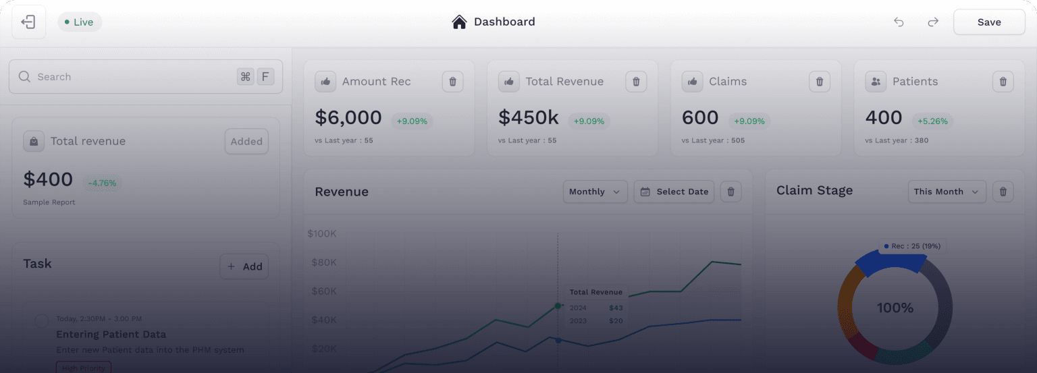Click the undo arrow icon
The width and height of the screenshot is (1037, 373).
coord(899,22)
